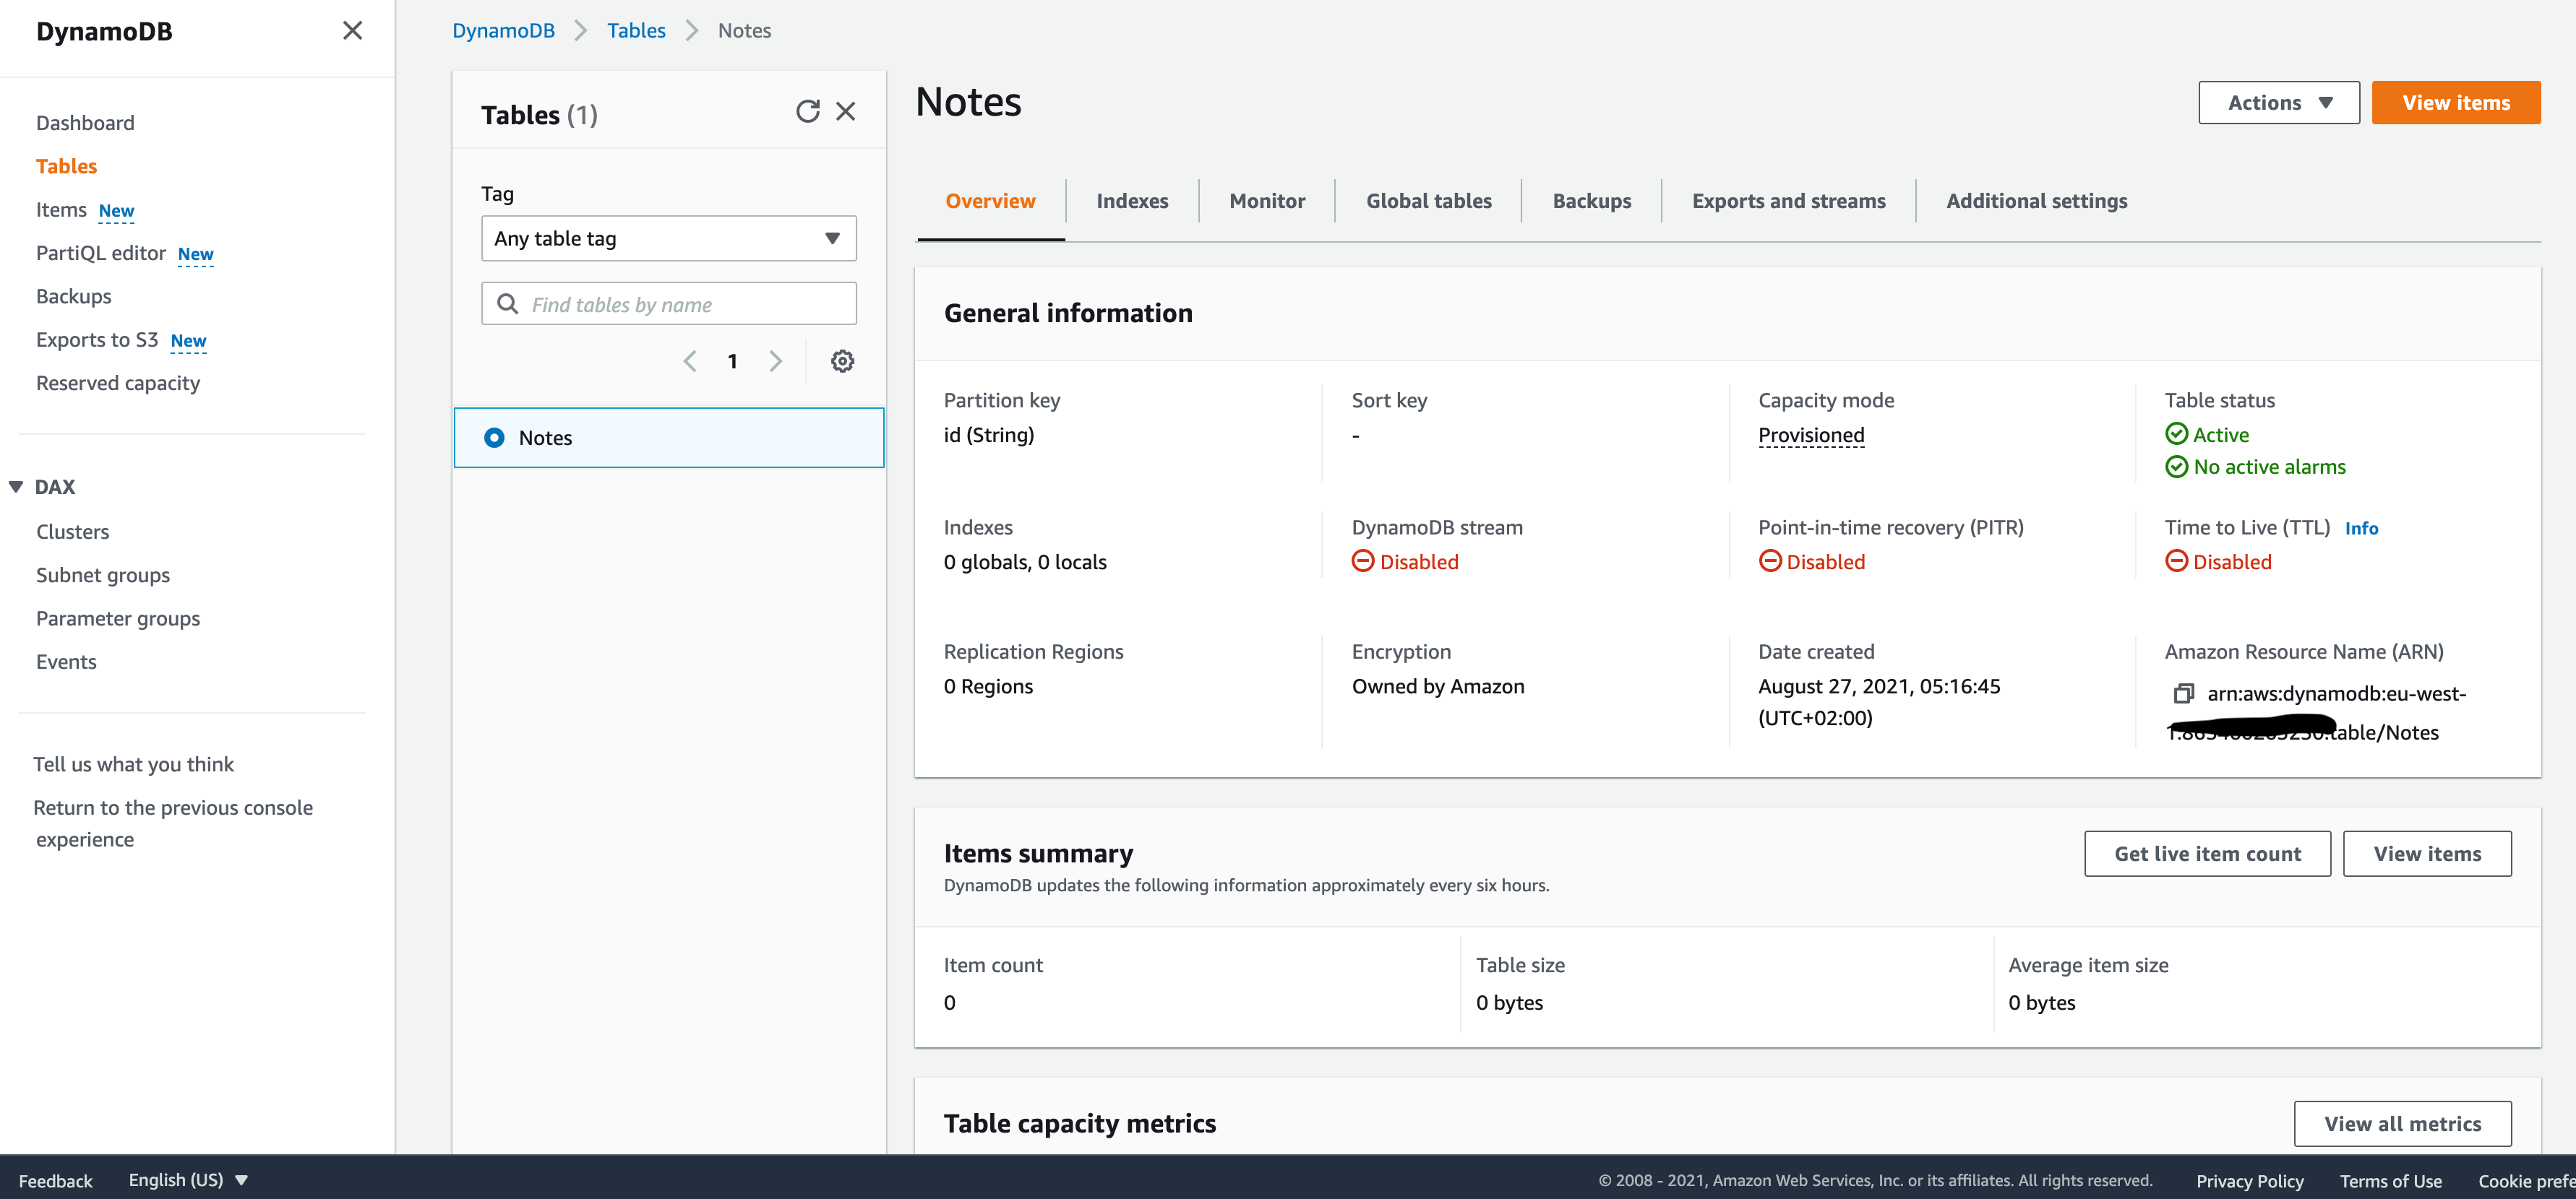This screenshot has height=1199, width=2576.
Task: Navigate to Tables via the breadcrumb
Action: [636, 30]
